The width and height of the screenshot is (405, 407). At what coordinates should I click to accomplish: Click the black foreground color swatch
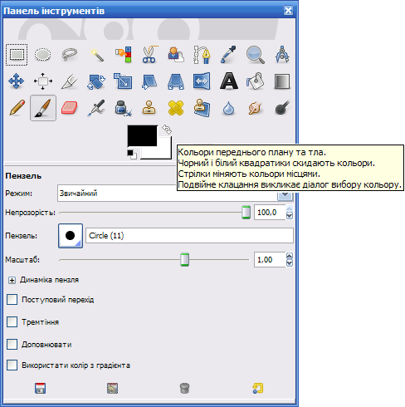pos(142,135)
